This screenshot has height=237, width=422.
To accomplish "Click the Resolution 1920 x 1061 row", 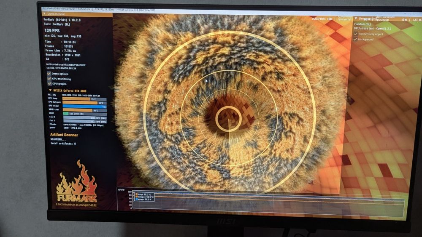I will [x=63, y=55].
